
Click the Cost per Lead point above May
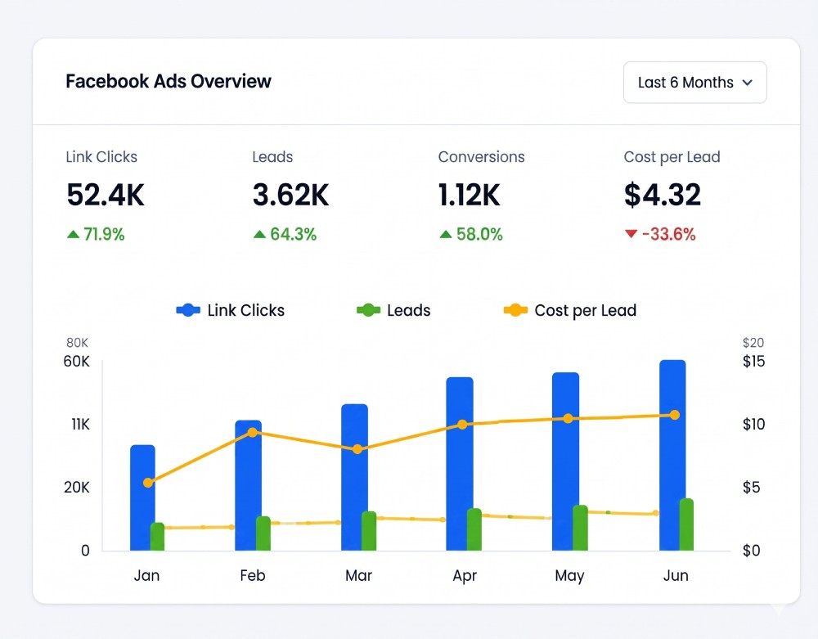(x=569, y=418)
